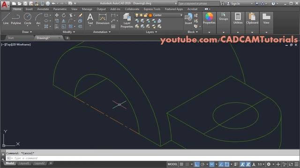This screenshot has height=168, width=300.
Task: Click the Table tool in Annotation panel
Action: [113, 26]
